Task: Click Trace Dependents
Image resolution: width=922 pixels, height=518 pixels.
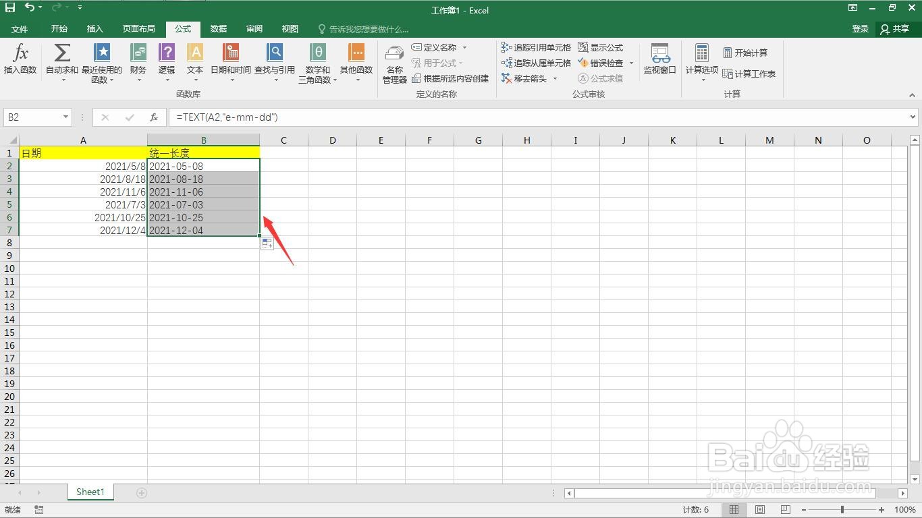Action: point(537,63)
